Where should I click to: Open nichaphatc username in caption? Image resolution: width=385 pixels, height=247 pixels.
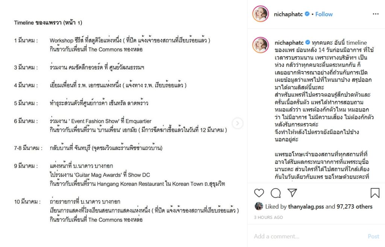coord(289,43)
